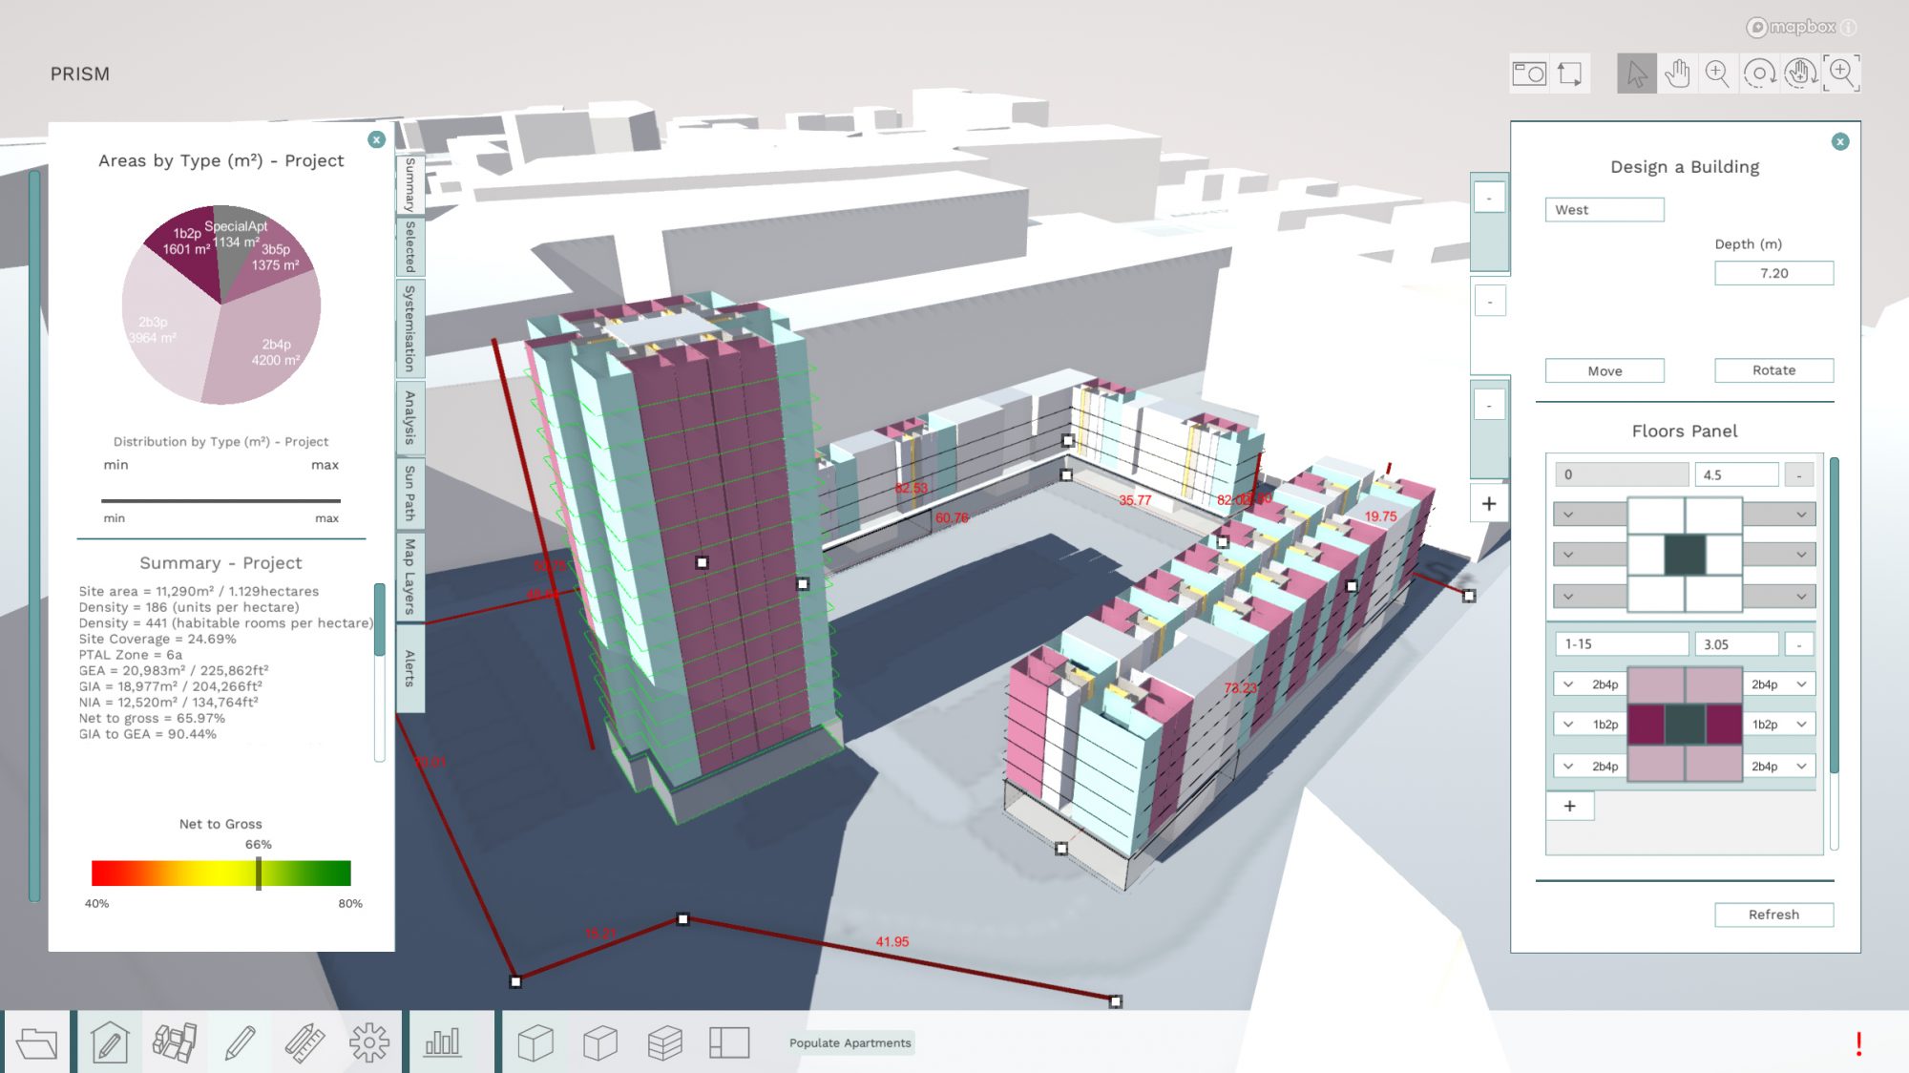Image resolution: width=1909 pixels, height=1073 pixels.
Task: Expand the 2b4p top-right apartment dropdown
Action: coord(1801,684)
